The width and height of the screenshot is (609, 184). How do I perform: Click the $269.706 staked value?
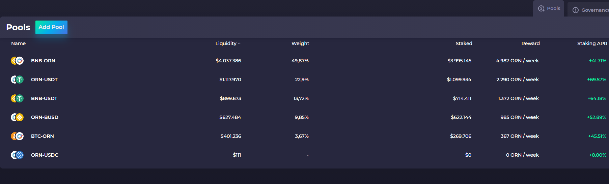(x=461, y=136)
